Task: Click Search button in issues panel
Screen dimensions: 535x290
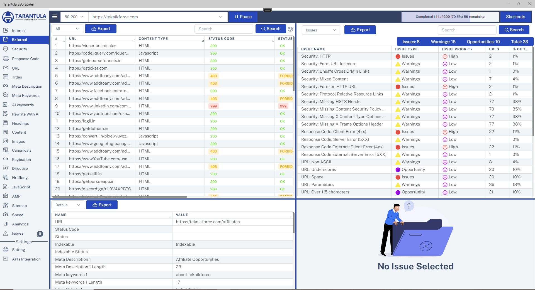Action: [514, 30]
